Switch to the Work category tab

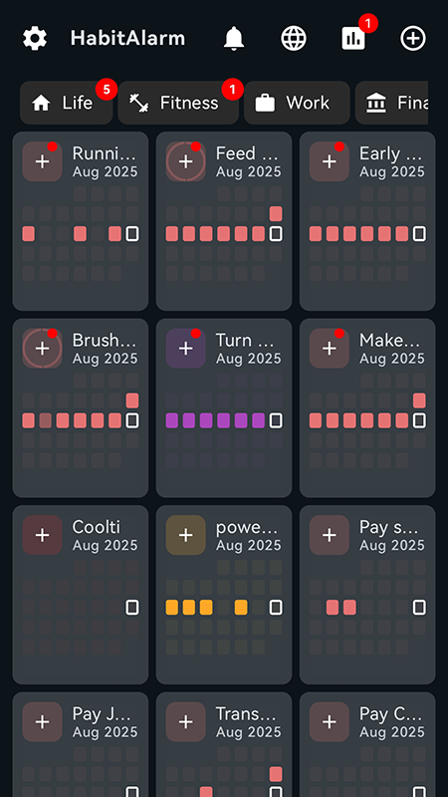297,103
